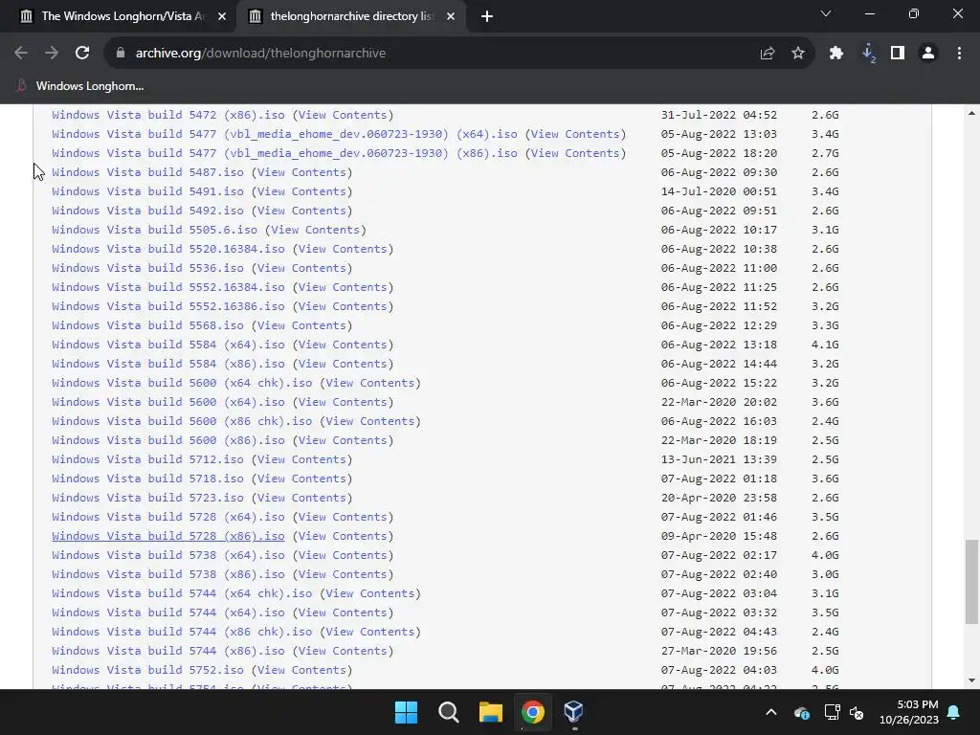Viewport: 980px width, 735px height.
Task: Launch File Explorer from taskbar
Action: pos(491,712)
